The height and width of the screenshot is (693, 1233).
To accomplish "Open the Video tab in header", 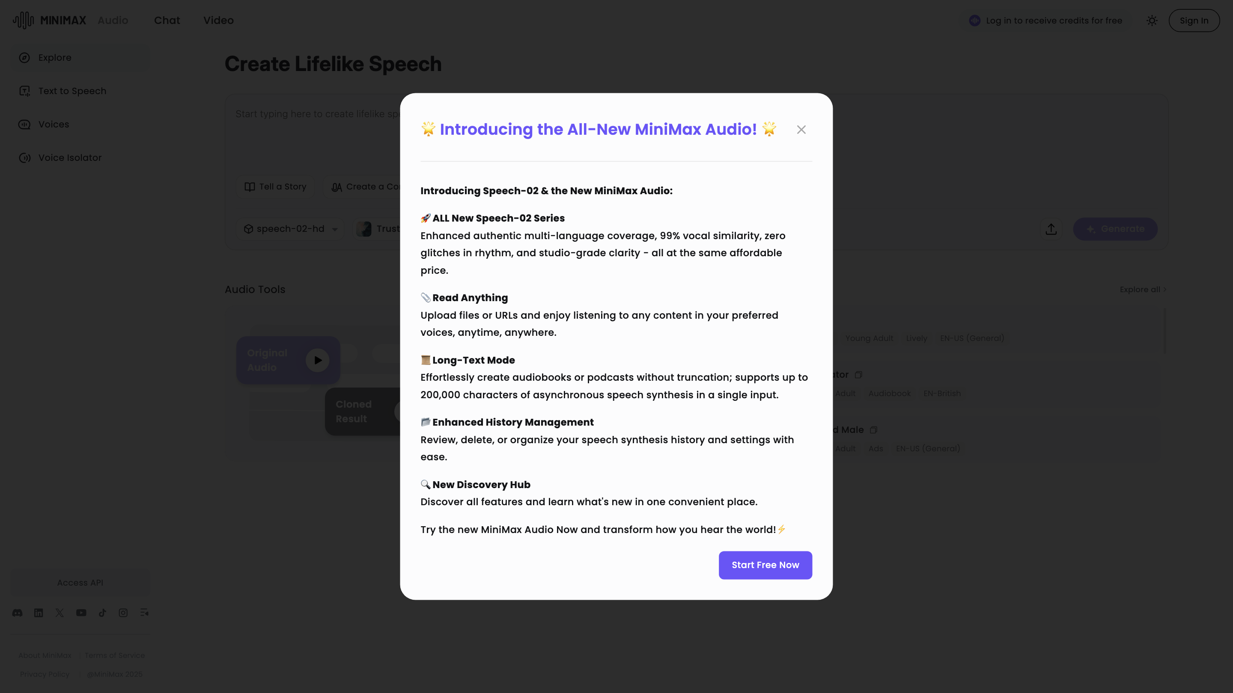I will [x=218, y=21].
